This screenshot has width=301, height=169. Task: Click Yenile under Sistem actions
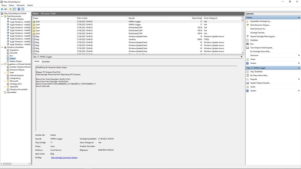click(253, 59)
